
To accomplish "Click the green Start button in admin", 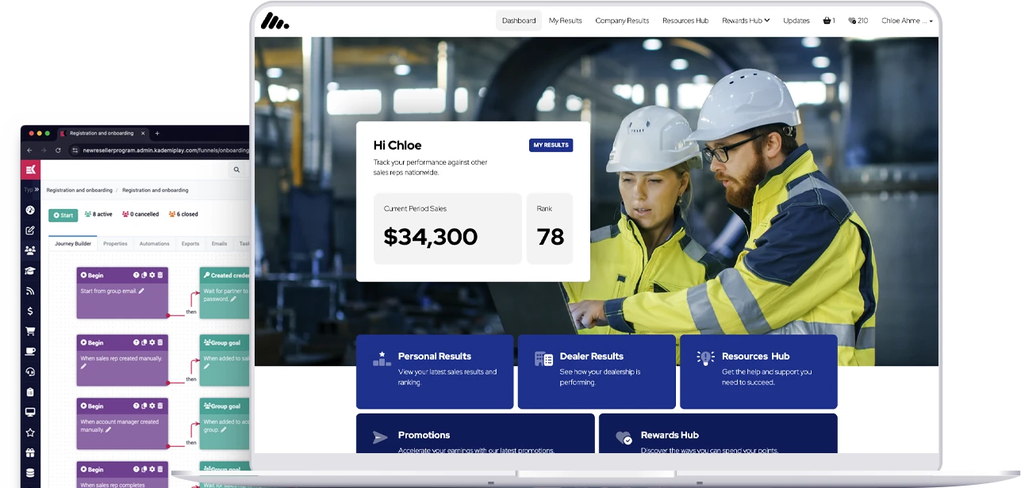I will click(63, 215).
